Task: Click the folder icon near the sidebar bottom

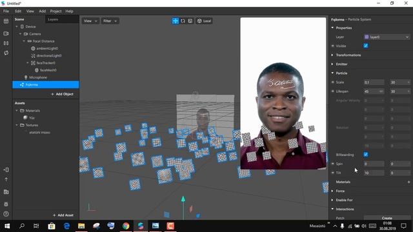Action: coord(6,192)
